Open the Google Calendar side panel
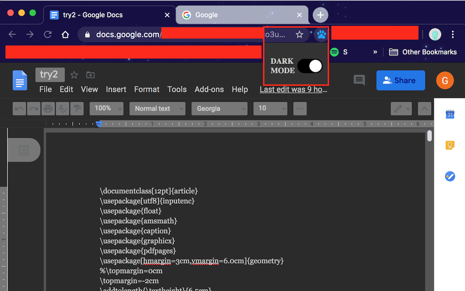The image size is (465, 291). (x=450, y=114)
